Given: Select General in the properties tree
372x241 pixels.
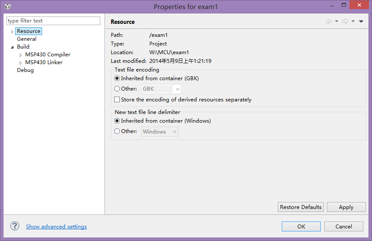Looking at the screenshot, I should [x=26, y=39].
